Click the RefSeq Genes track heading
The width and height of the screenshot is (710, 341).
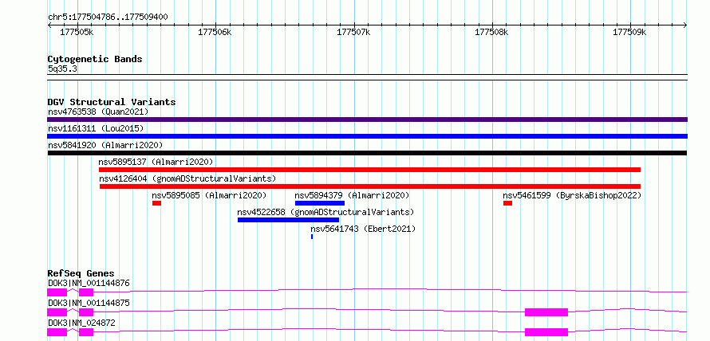81,273
